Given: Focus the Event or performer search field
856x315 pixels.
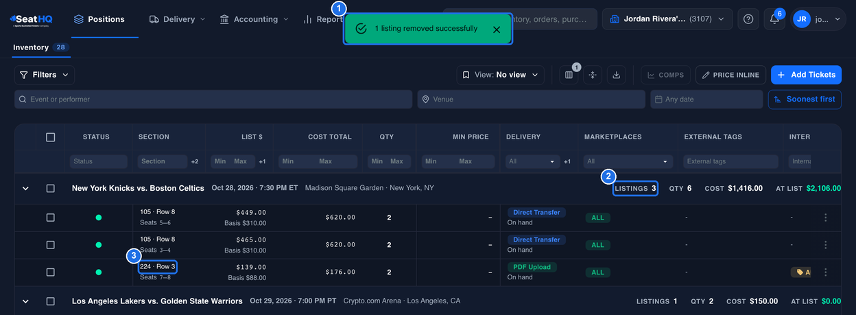Looking at the screenshot, I should point(214,100).
